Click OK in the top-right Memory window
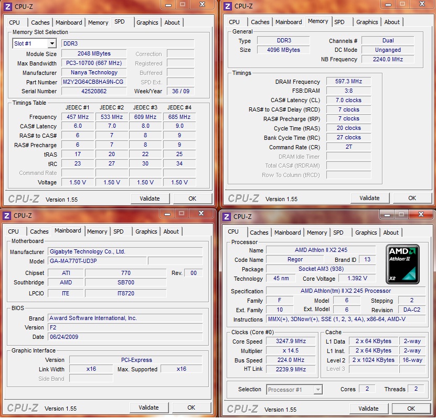436x419 pixels. pos(412,198)
